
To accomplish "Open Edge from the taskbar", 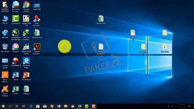I will pyautogui.click(x=31, y=106).
